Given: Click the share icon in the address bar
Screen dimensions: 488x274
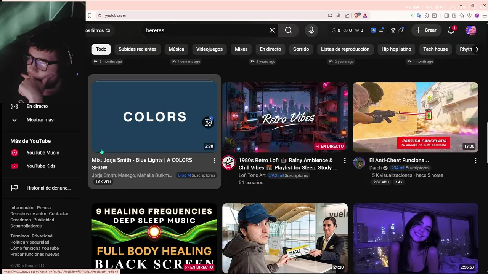Looking at the screenshot, I should [347, 16].
